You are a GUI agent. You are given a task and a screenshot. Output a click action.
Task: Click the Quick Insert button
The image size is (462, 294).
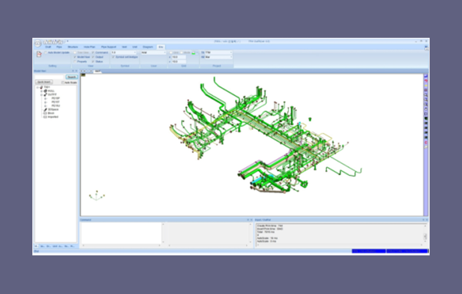[44, 82]
